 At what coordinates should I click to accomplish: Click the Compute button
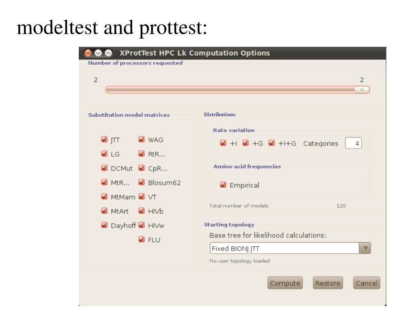285,283
